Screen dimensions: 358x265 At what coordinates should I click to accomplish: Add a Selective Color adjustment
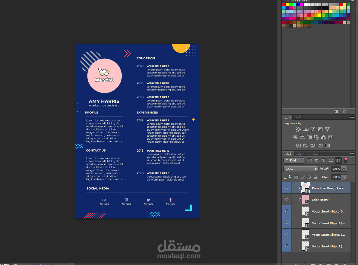(320, 145)
